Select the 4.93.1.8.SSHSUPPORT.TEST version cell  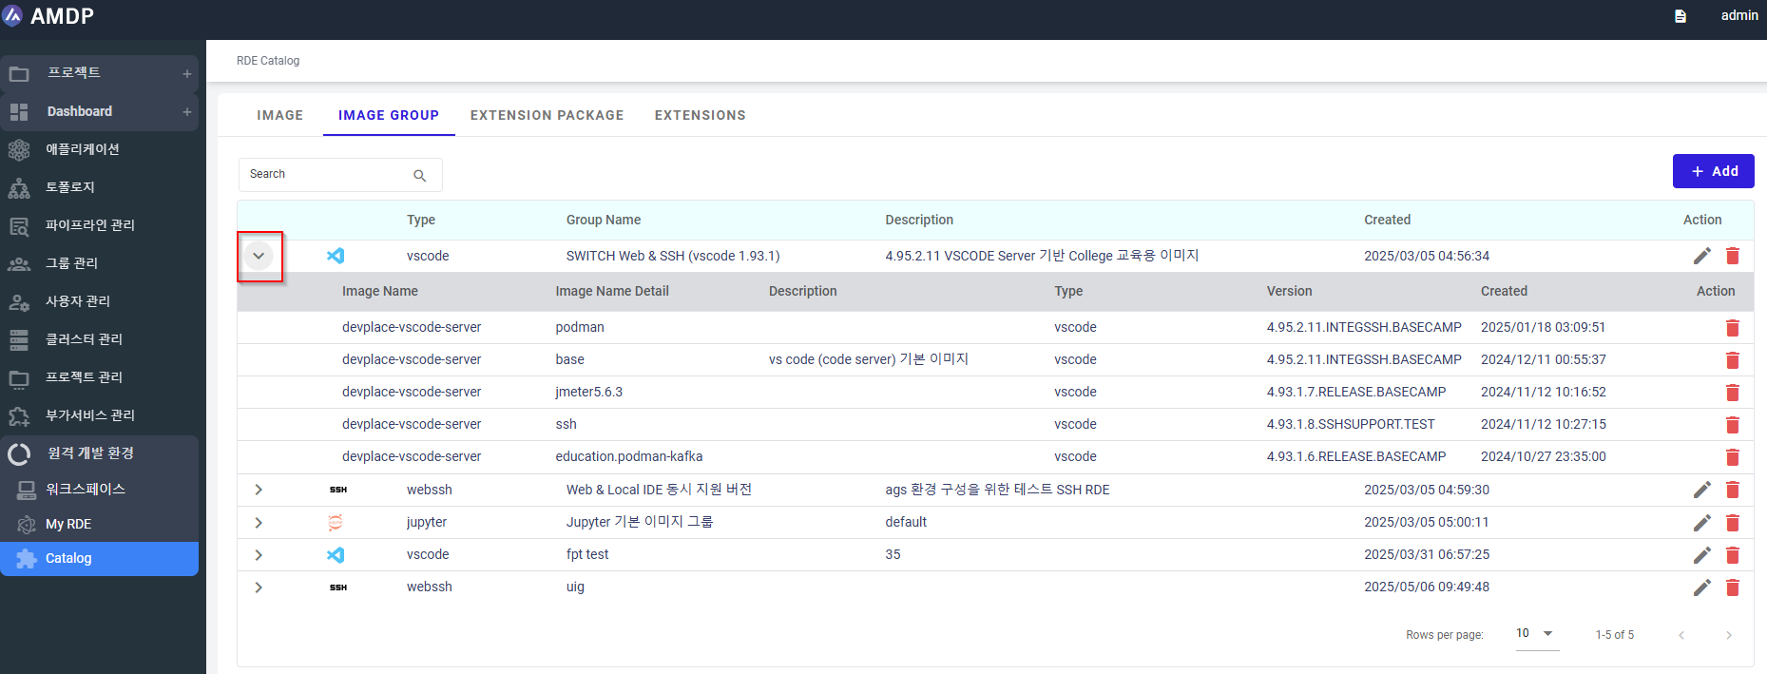pos(1351,424)
